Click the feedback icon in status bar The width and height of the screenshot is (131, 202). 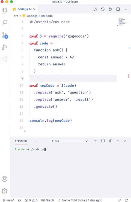(x=119, y=200)
